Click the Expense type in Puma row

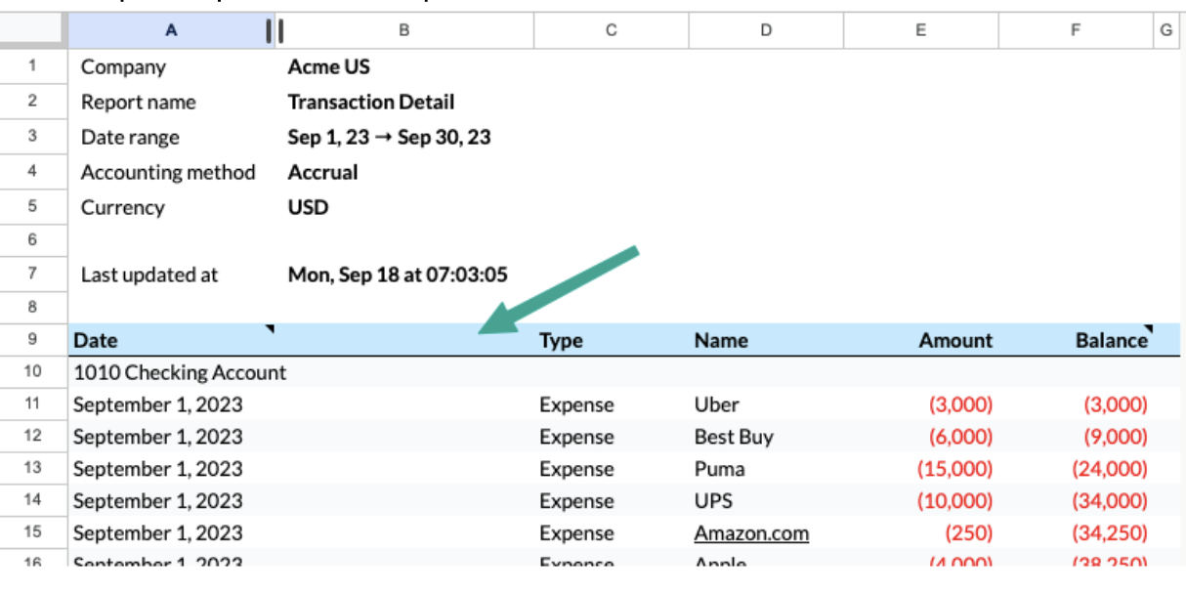tap(611, 469)
